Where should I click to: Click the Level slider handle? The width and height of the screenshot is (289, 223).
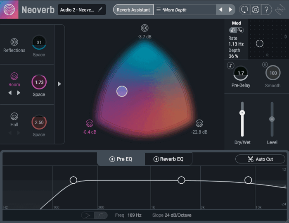(272, 119)
